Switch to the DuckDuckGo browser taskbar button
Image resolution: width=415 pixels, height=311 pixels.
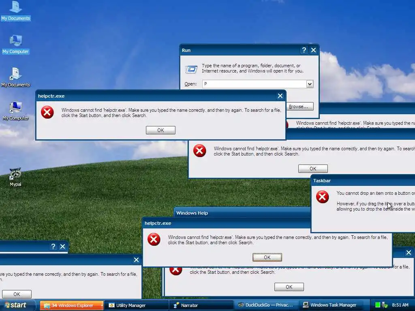coord(266,305)
